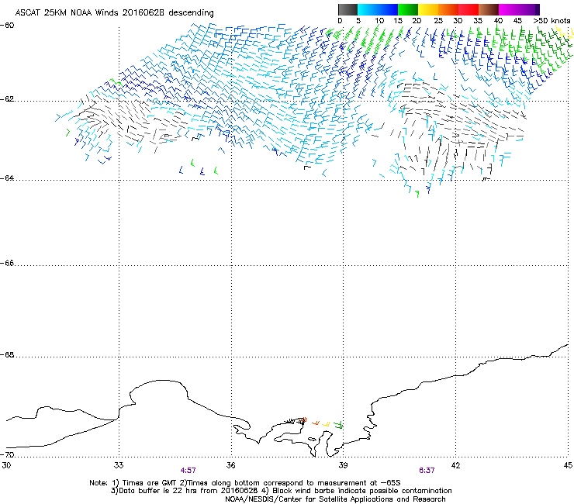Image resolution: width=574 pixels, height=504 pixels.
Task: Click the longitude label 36
Action: [x=230, y=465]
